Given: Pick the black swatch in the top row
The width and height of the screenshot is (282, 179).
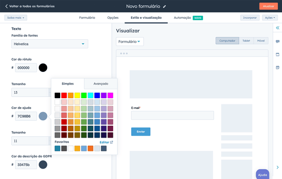Looking at the screenshot, I should tap(57, 95).
